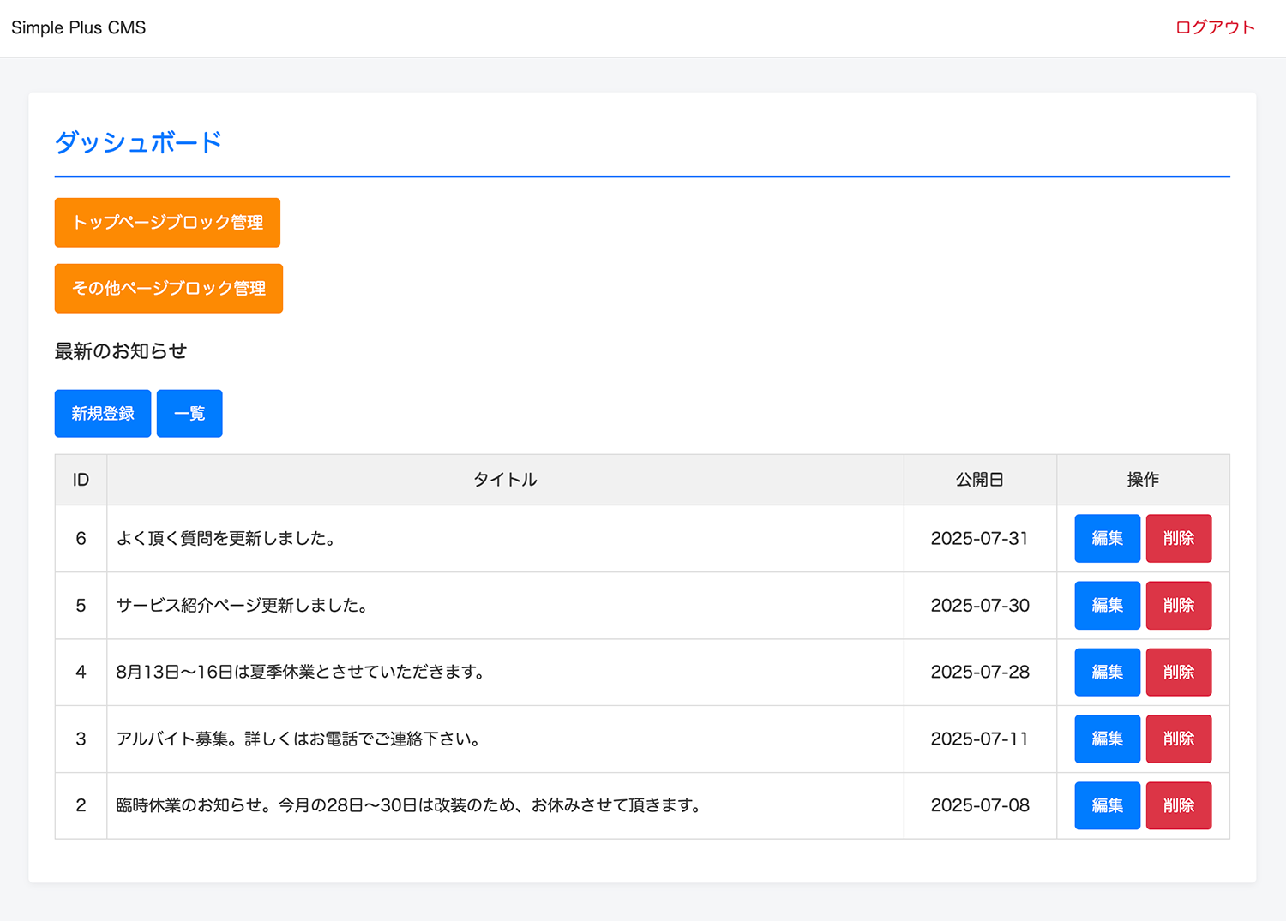Edit news item ID 6

(x=1107, y=539)
